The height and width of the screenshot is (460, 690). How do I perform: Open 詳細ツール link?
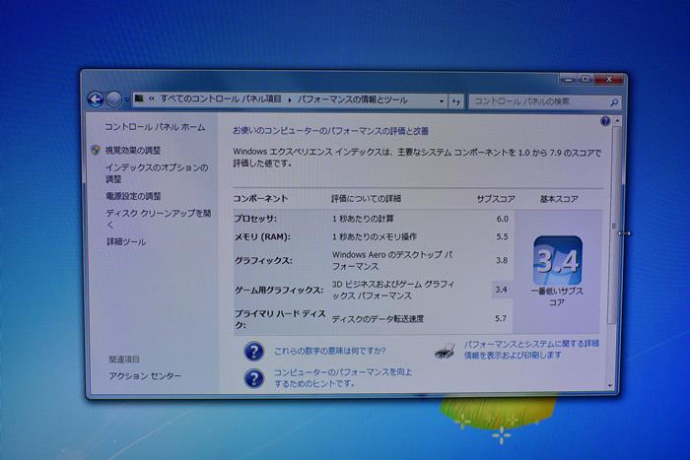pos(126,242)
